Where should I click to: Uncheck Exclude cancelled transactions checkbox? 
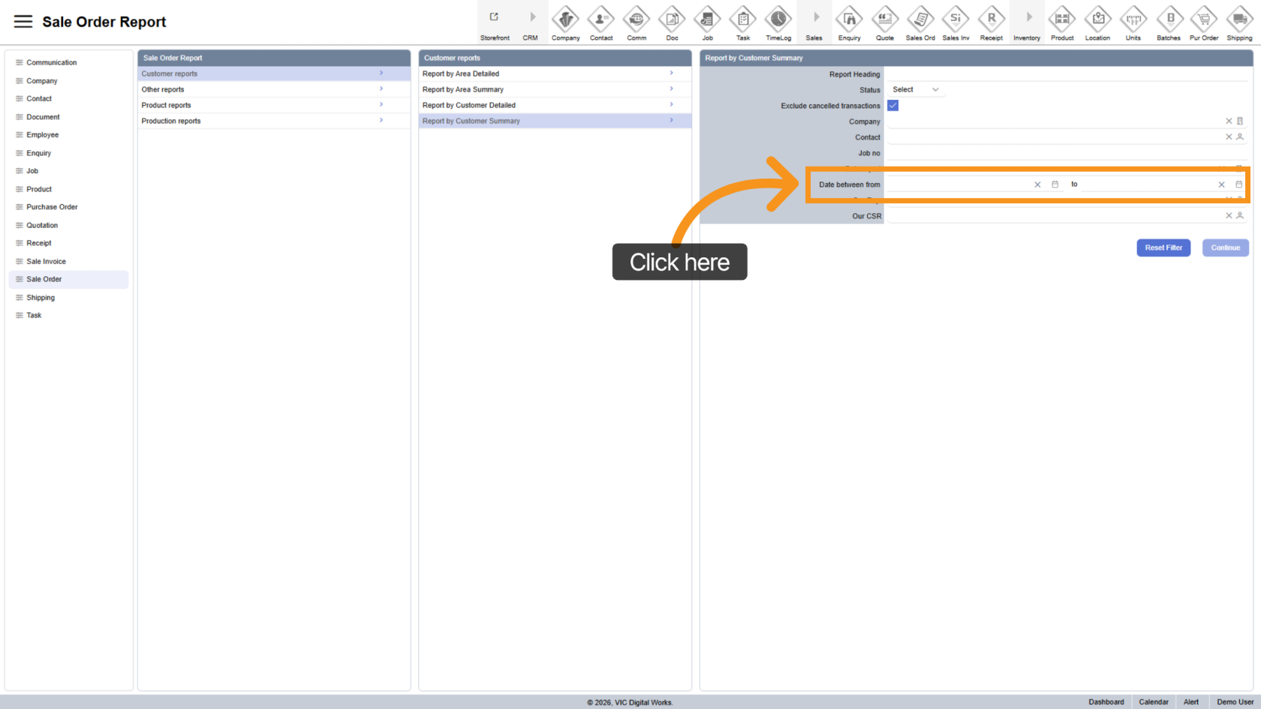[892, 106]
